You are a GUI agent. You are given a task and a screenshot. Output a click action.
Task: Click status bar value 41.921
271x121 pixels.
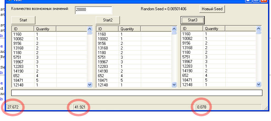click(x=80, y=107)
